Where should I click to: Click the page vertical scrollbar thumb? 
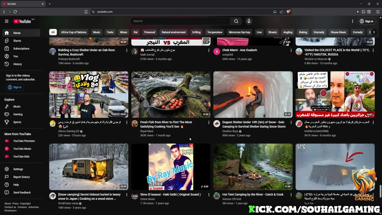[x=380, y=191]
